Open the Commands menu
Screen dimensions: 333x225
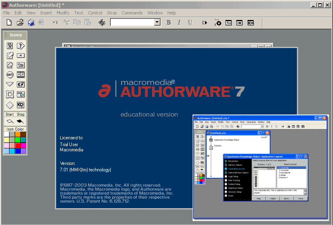pyautogui.click(x=132, y=13)
